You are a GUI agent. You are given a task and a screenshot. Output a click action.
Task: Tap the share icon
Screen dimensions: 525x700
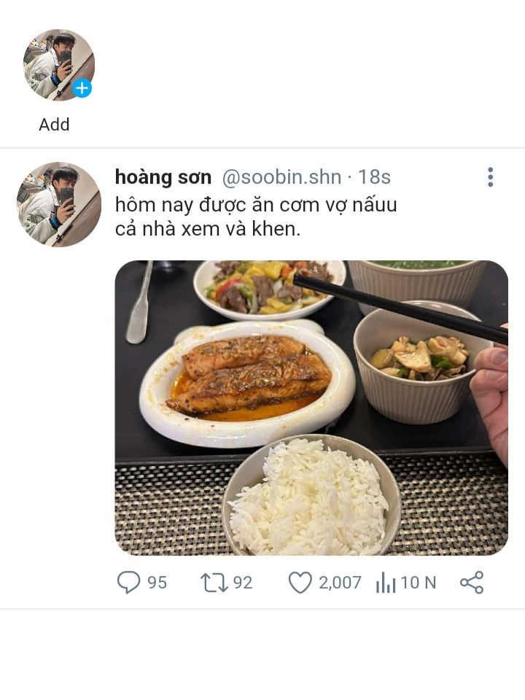pos(472,582)
